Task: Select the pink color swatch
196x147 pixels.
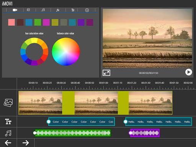Action: pyautogui.click(x=11, y=22)
